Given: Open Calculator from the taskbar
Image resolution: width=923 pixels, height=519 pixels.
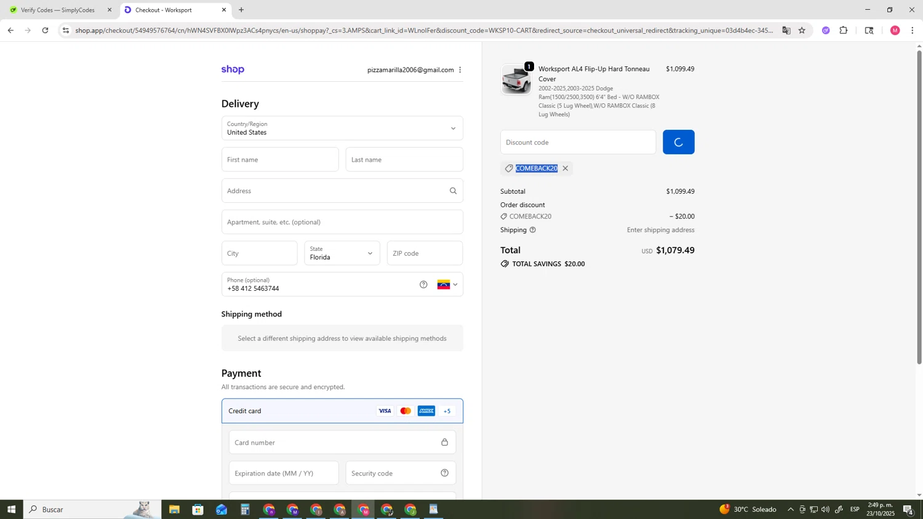Looking at the screenshot, I should (245, 509).
